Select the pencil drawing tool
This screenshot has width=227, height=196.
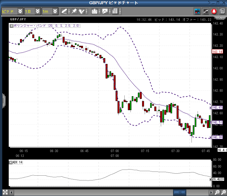tap(64, 11)
